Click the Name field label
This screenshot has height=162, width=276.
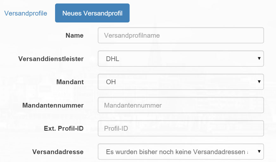click(74, 35)
